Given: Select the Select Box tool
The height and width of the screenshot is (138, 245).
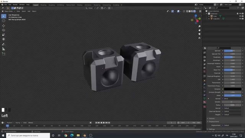Looking at the screenshot, I should pos(3,16).
